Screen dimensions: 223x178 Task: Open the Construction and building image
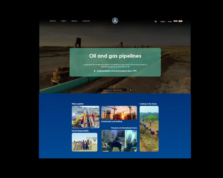pyautogui.click(x=119, y=113)
